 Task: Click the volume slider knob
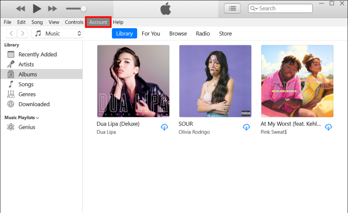click(x=83, y=9)
